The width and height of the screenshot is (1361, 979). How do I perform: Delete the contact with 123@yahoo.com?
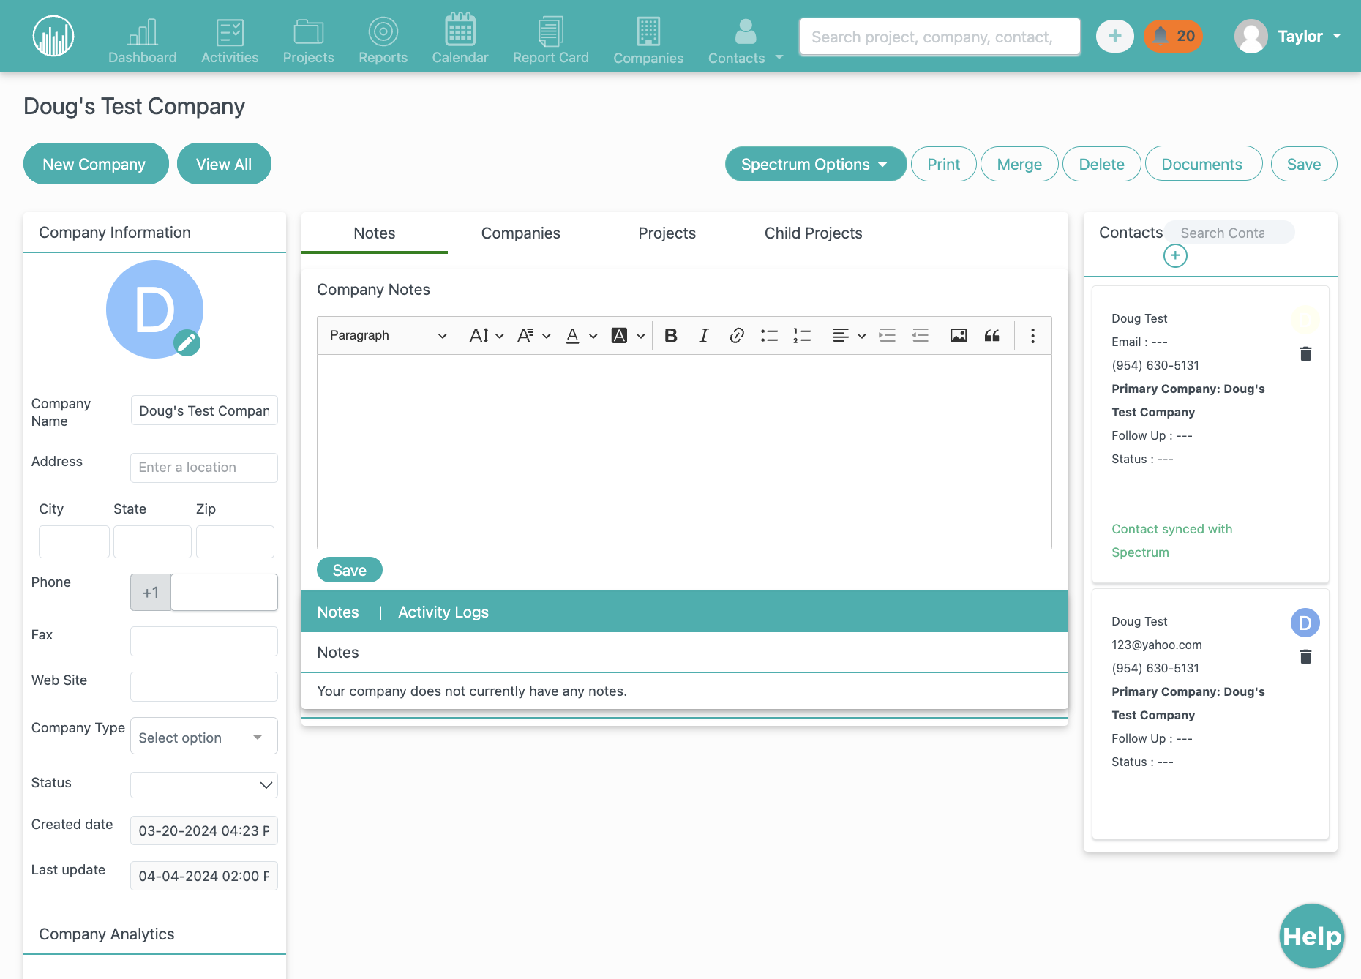click(1305, 656)
